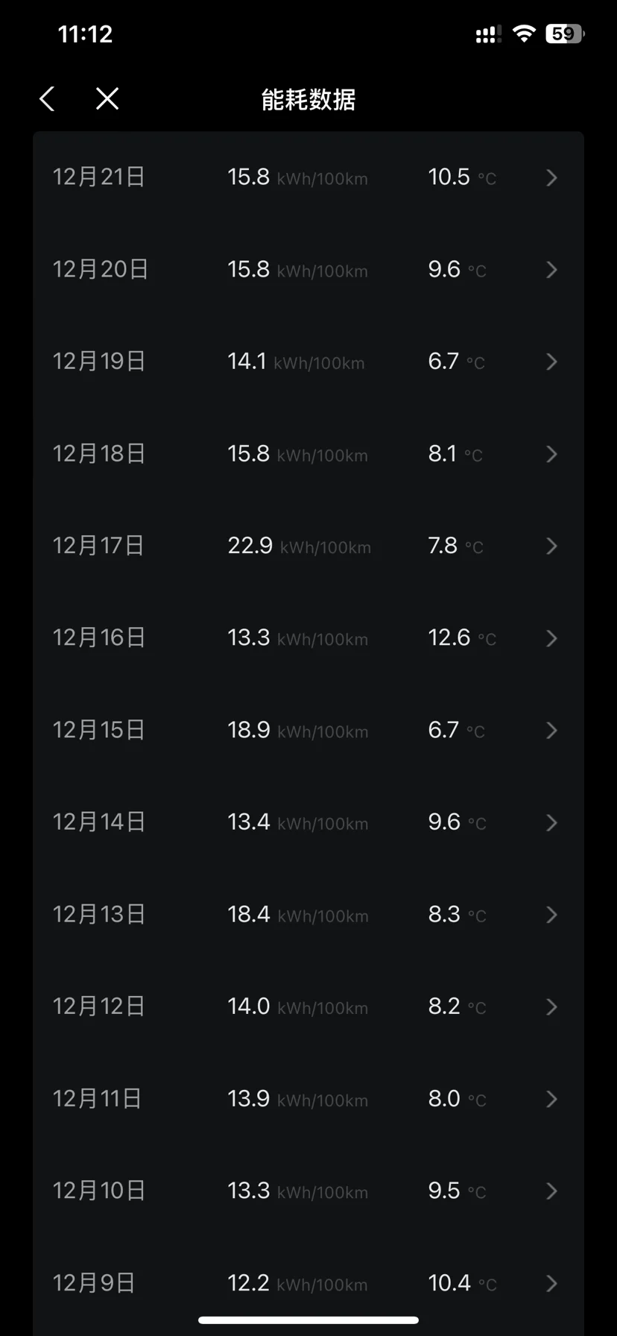Tap the battery indicator showing 59
The width and height of the screenshot is (617, 1336).
pos(566,34)
